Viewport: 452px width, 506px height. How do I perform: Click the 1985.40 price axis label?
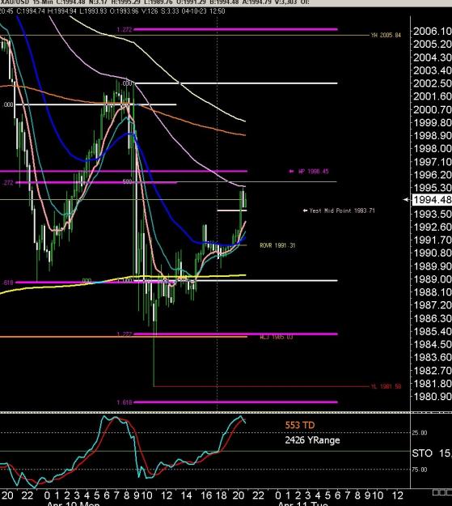pos(433,331)
